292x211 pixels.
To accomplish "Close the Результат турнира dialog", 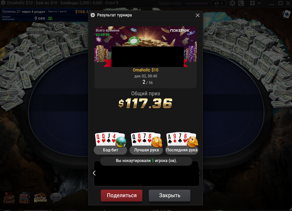I will point(198,15).
